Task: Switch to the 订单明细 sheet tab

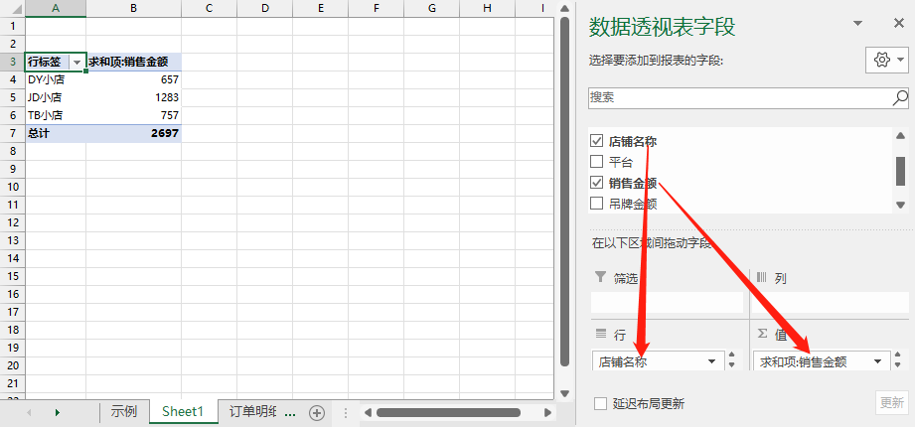Action: 253,412
